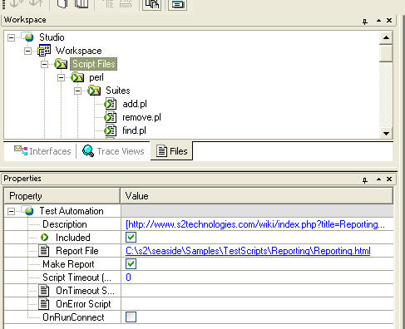The width and height of the screenshot is (405, 329).
Task: Click the up-arrow icon in Properties header
Action: [378, 179]
